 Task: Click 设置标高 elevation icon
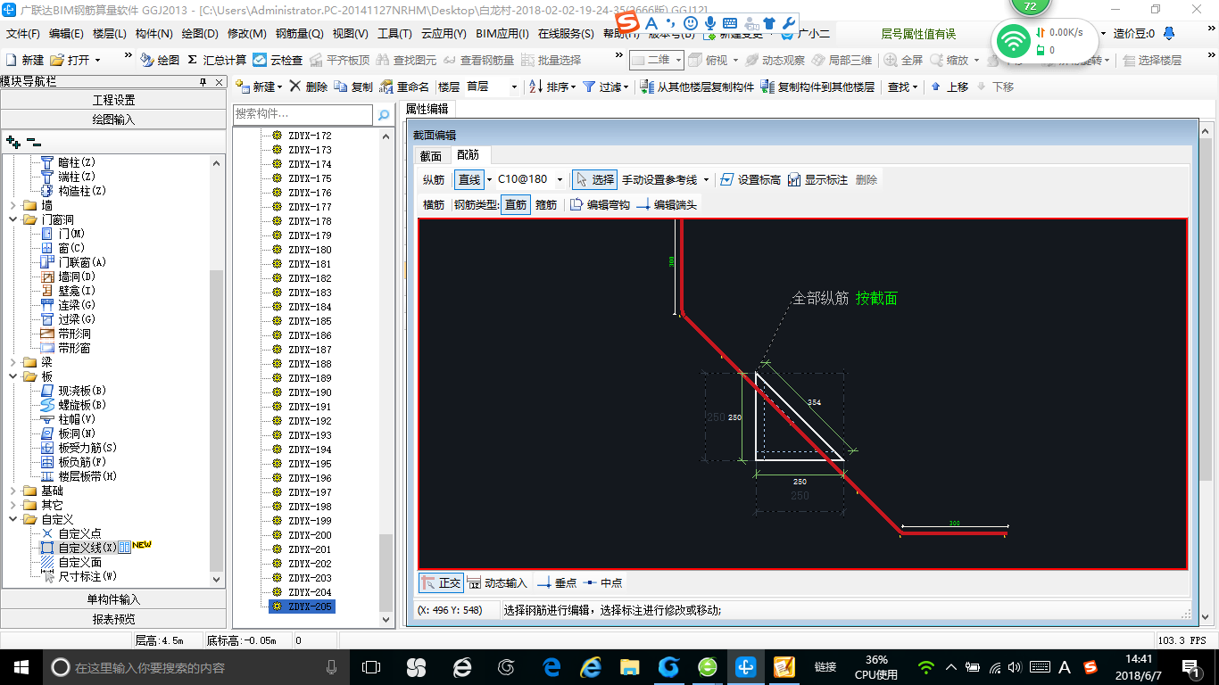point(726,179)
